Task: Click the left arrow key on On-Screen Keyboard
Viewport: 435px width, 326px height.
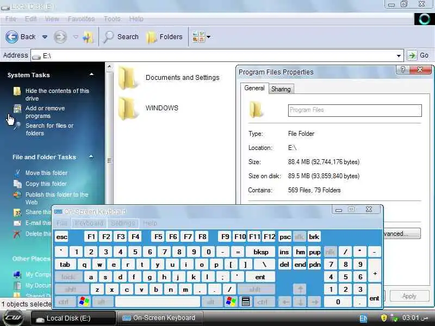Action: coord(285,302)
